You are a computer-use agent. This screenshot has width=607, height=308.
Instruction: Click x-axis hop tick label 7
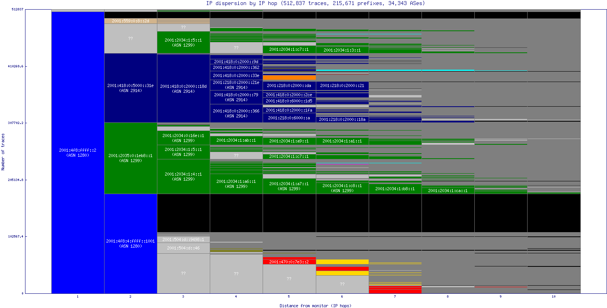pyautogui.click(x=395, y=296)
